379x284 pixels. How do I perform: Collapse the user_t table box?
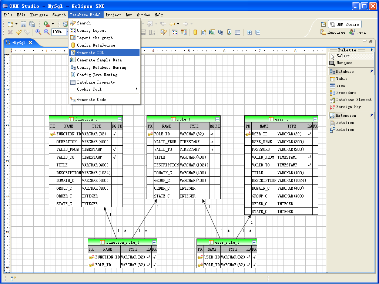point(315,119)
